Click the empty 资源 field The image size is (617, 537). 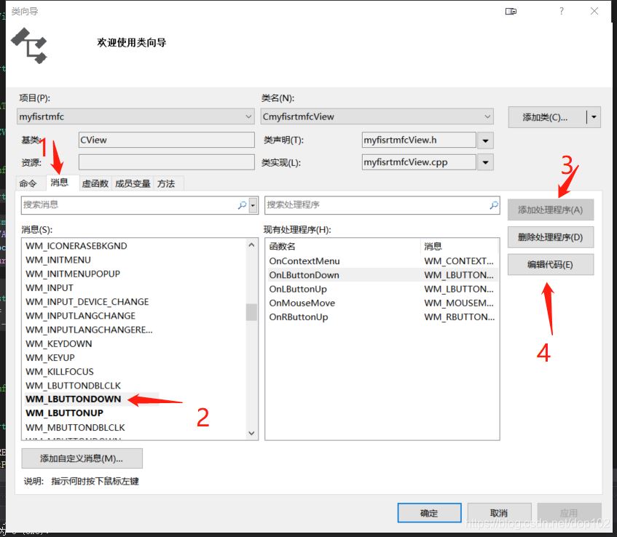coord(166,162)
